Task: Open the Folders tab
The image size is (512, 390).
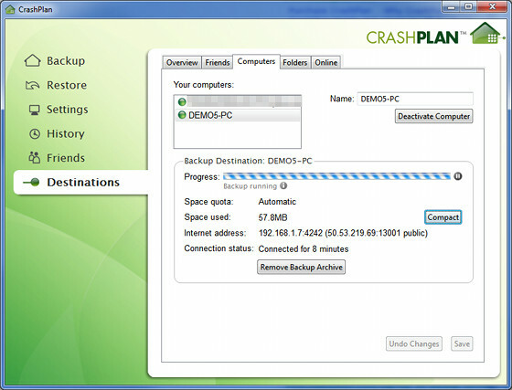Action: [x=294, y=62]
